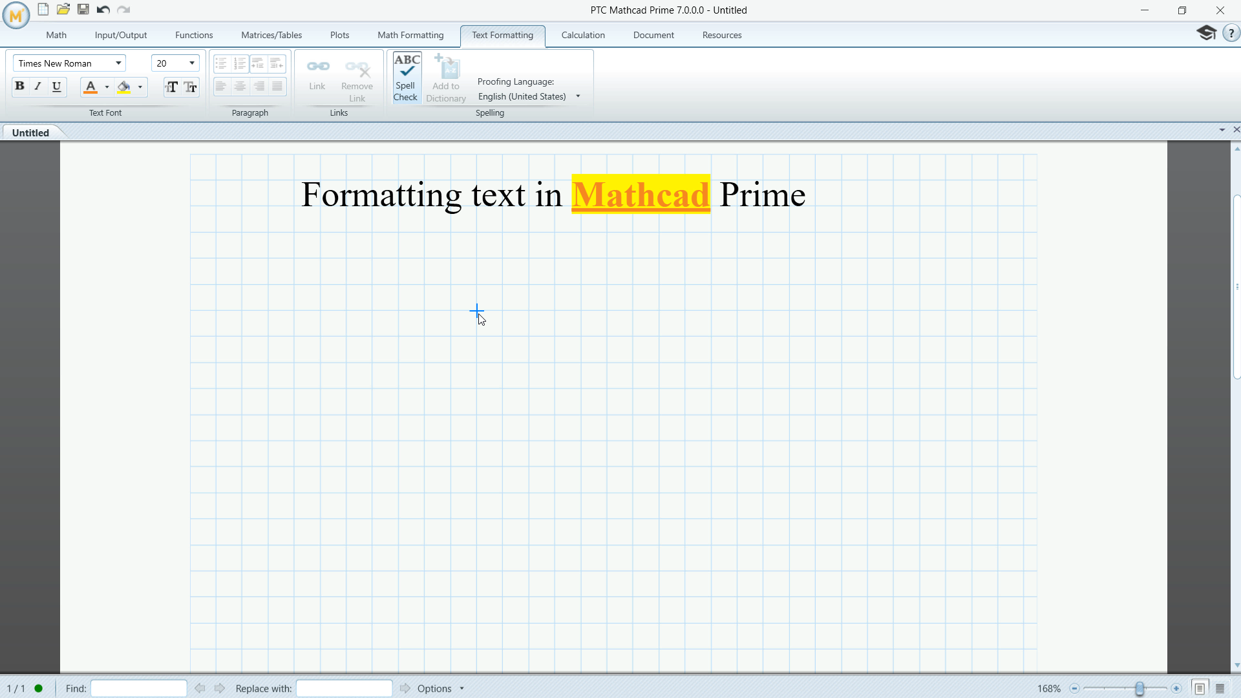Click the zoom slider handle

point(1140,688)
